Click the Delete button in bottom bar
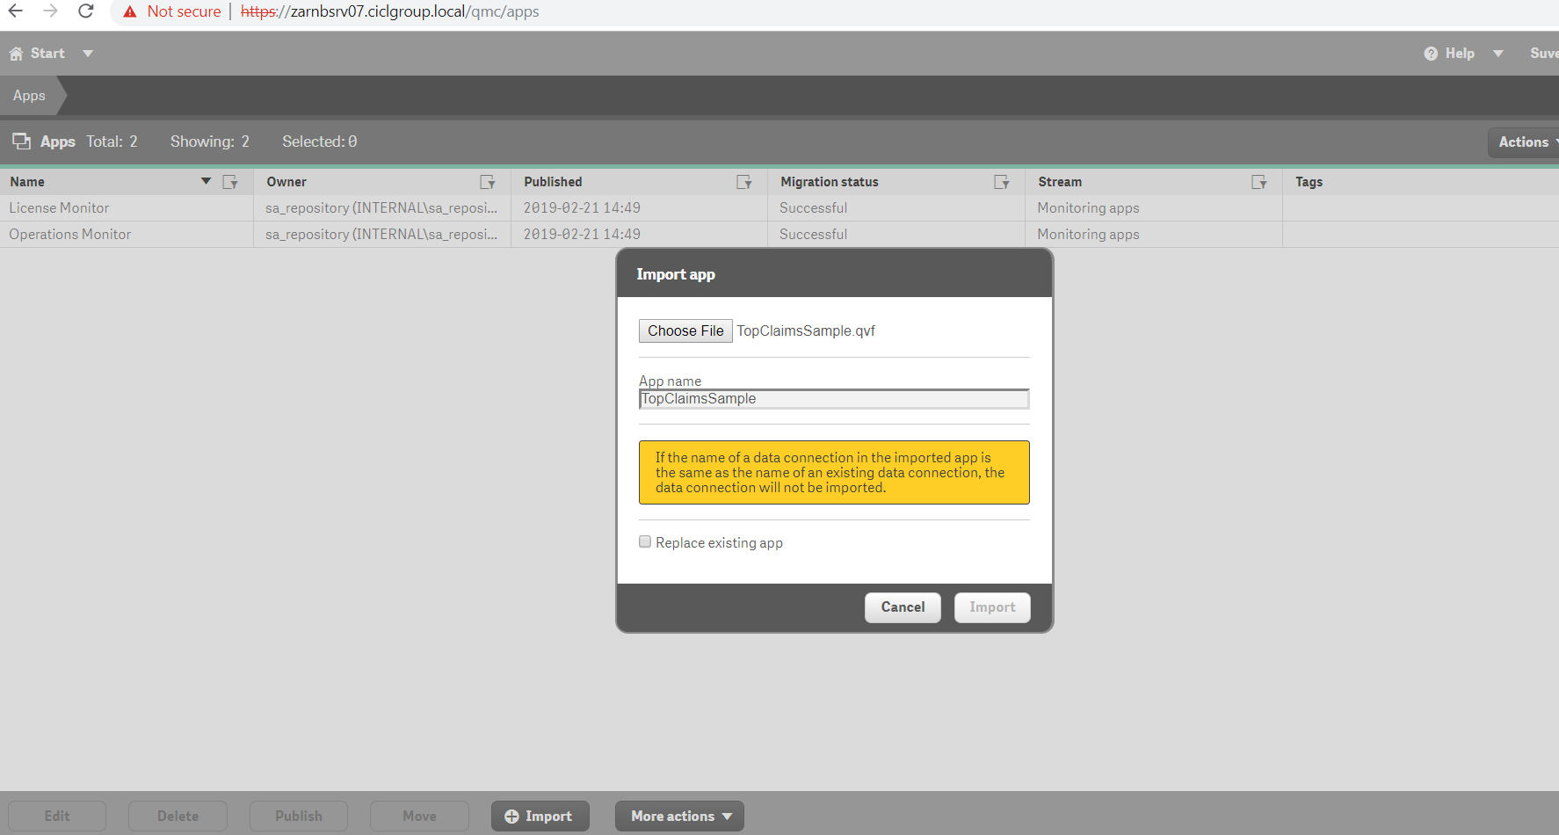The height and width of the screenshot is (835, 1559). 178,817
